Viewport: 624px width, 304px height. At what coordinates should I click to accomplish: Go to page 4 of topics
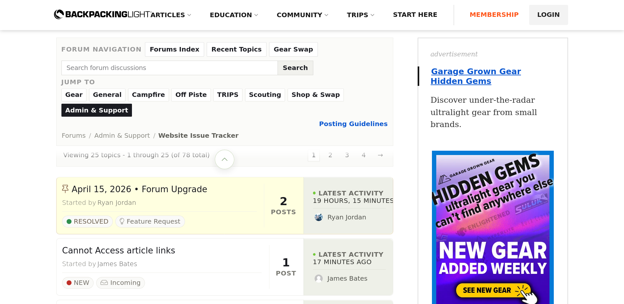click(x=364, y=155)
